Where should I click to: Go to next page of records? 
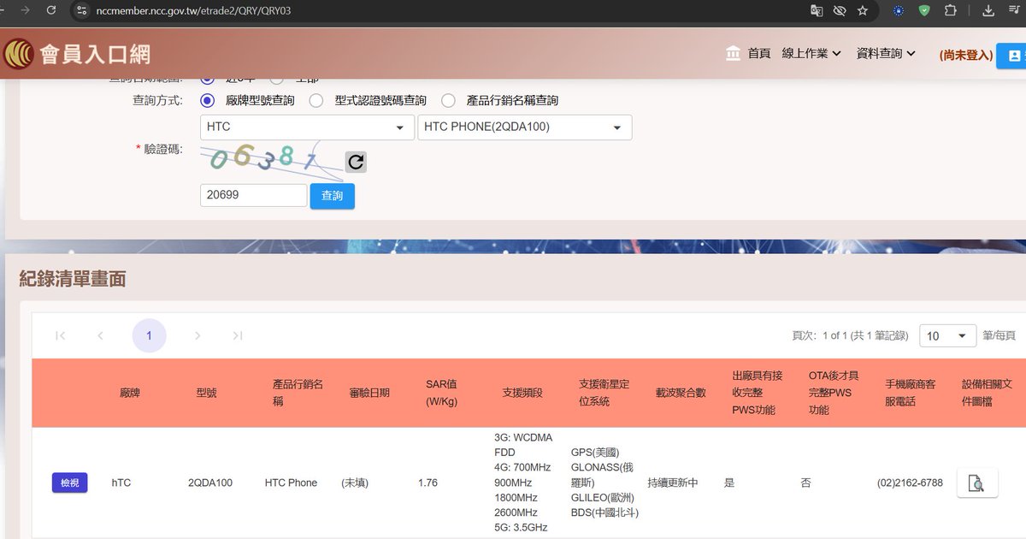[198, 335]
